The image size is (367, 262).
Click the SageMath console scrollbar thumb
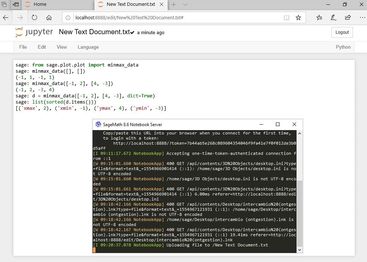[299, 214]
